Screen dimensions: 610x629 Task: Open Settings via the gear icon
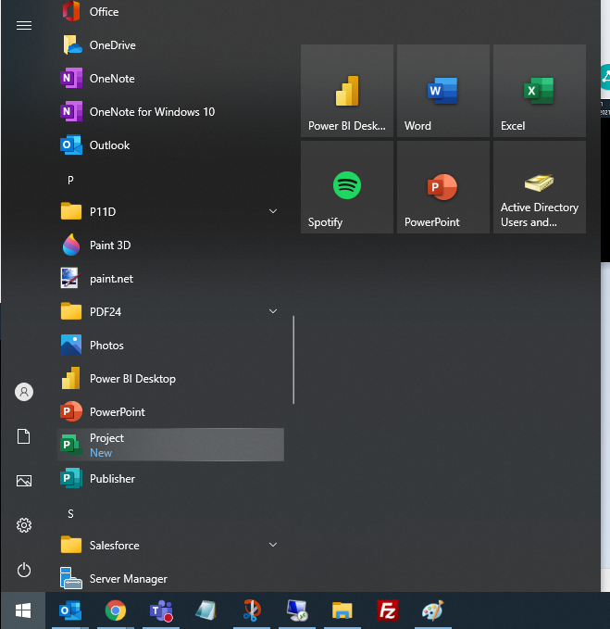pos(24,525)
